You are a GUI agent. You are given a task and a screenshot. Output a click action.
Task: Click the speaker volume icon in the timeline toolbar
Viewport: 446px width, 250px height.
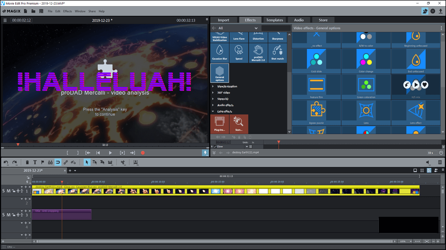(x=428, y=162)
